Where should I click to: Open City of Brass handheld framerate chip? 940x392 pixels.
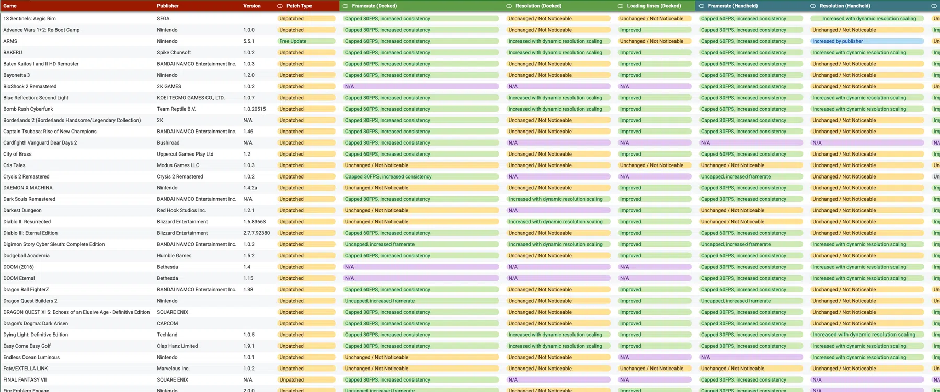(751, 155)
